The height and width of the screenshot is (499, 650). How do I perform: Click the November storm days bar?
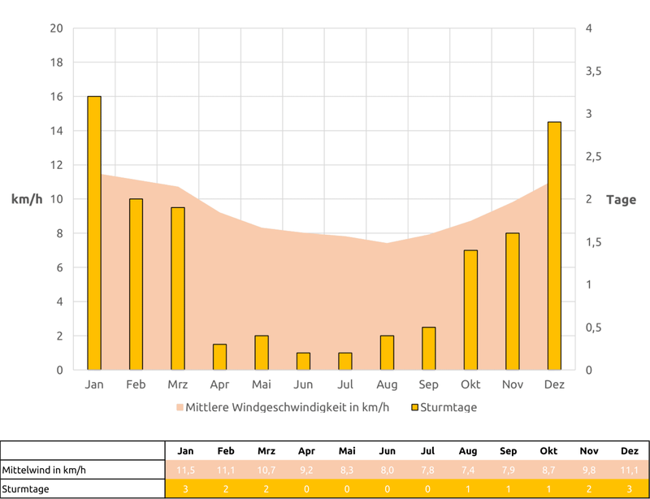[x=512, y=302]
